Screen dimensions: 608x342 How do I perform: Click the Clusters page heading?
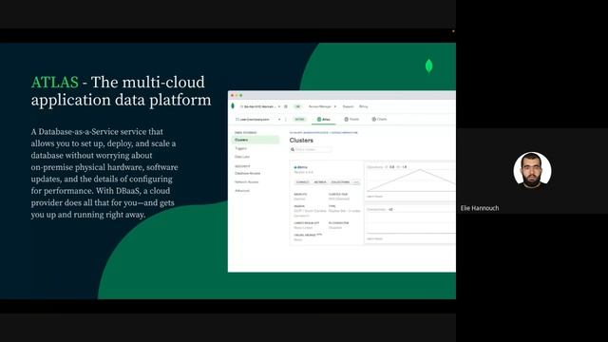click(x=301, y=140)
